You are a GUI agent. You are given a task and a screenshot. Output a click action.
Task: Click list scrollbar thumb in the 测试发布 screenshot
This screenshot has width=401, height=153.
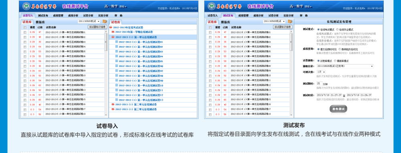pyautogui.click(x=291, y=42)
